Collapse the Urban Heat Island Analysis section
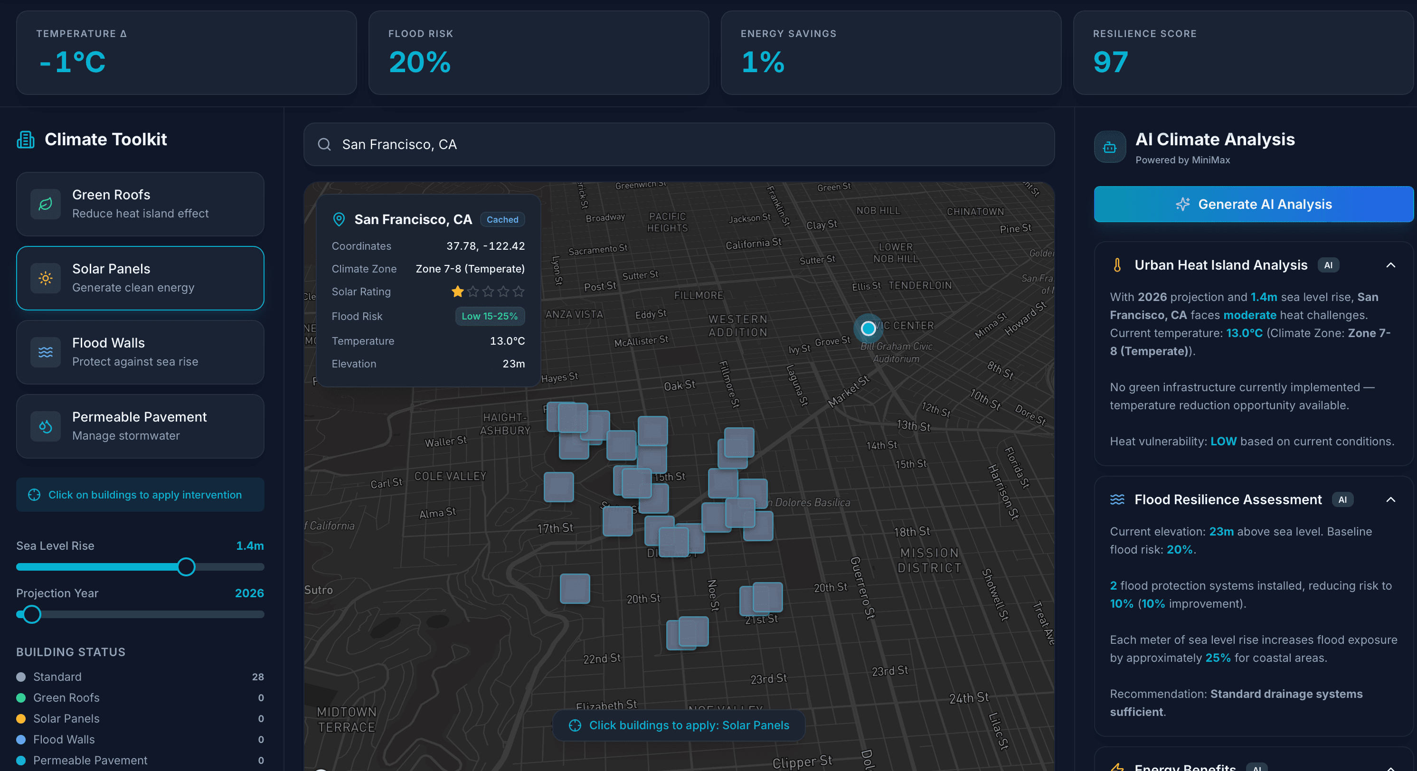Viewport: 1417px width, 771px height. point(1390,265)
